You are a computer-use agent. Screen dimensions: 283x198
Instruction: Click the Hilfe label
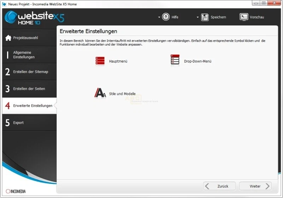pyautogui.click(x=175, y=17)
